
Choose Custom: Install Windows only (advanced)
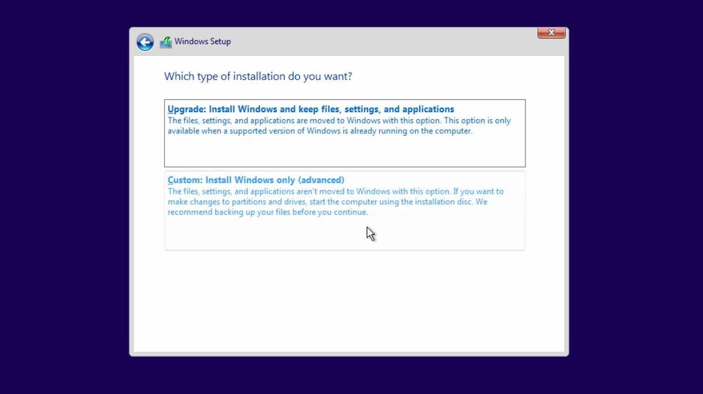344,210
